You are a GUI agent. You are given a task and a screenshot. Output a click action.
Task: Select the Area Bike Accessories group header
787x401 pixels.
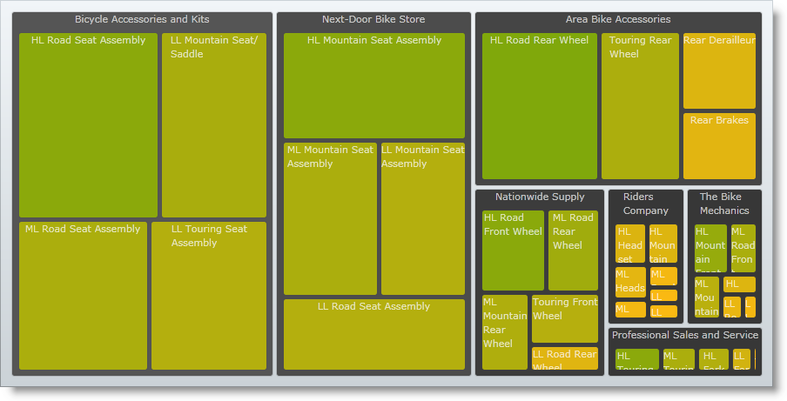click(618, 19)
